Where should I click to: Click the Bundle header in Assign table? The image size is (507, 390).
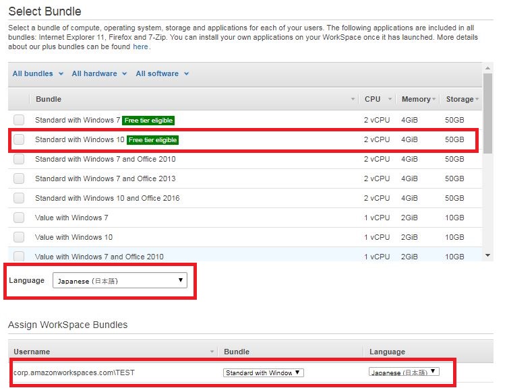[237, 352]
